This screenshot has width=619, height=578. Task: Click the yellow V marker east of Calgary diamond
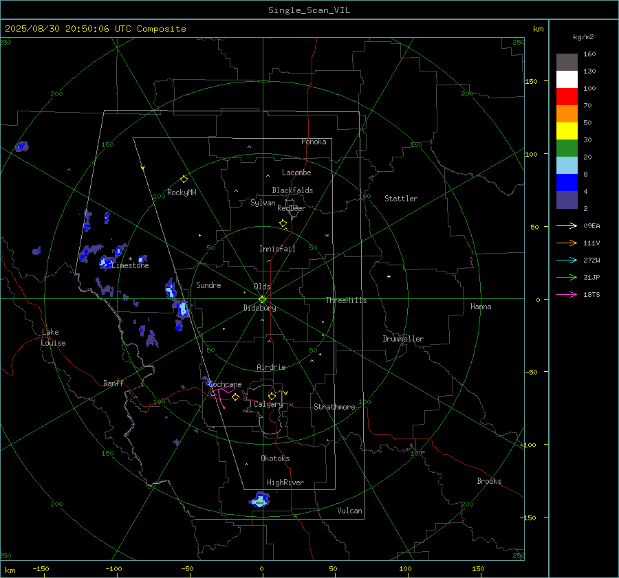(286, 393)
